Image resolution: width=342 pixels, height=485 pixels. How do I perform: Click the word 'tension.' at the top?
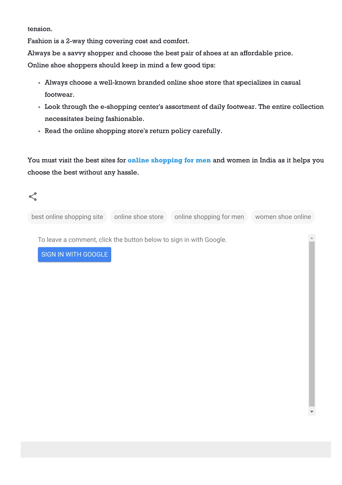(40, 29)
